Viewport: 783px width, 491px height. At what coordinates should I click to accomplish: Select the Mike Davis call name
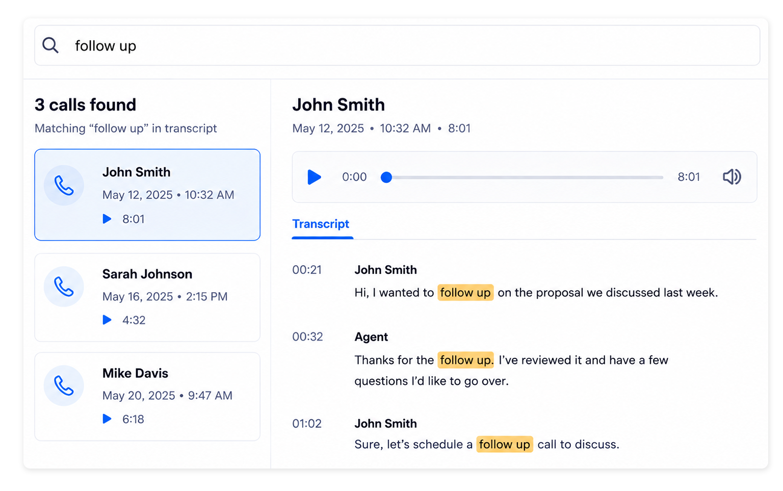click(x=135, y=373)
